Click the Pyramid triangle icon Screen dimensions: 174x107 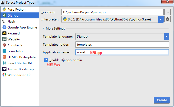[4, 33]
